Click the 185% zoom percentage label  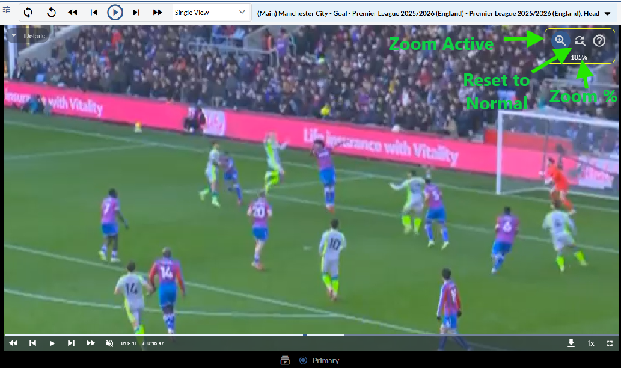579,57
